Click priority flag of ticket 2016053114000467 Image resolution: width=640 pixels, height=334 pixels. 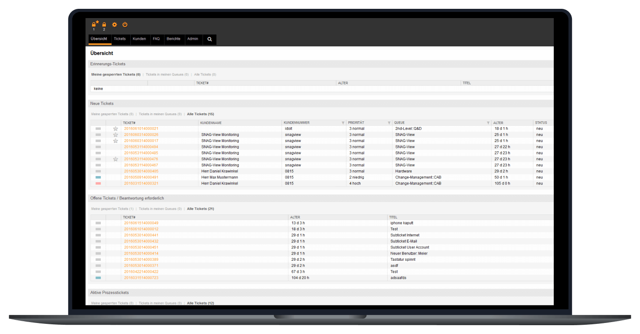(x=98, y=165)
